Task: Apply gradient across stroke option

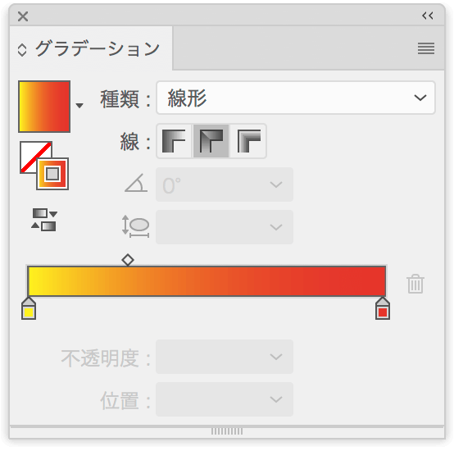Action: point(248,141)
